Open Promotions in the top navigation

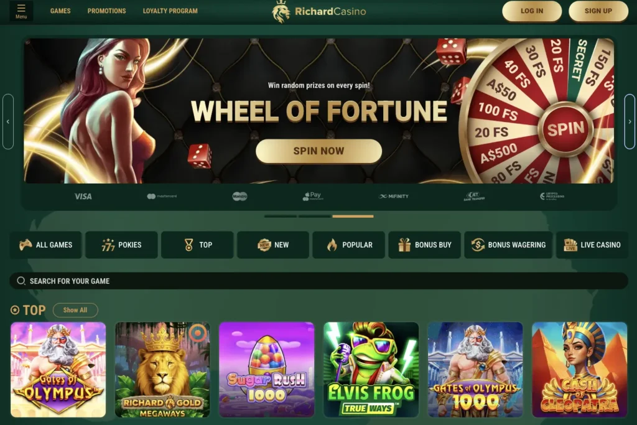click(106, 11)
